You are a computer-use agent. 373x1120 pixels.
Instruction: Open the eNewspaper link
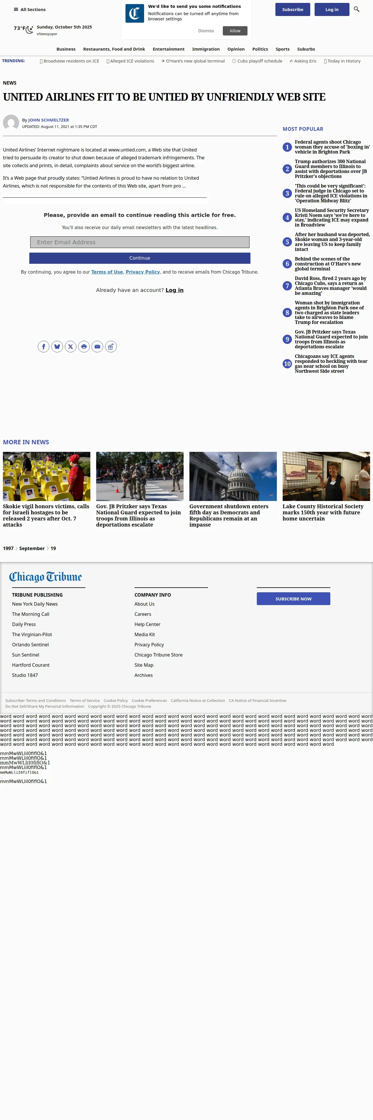[47, 34]
